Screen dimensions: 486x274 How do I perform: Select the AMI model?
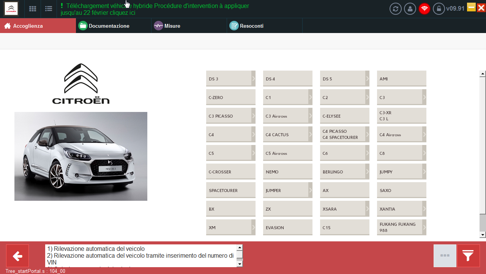(402, 79)
